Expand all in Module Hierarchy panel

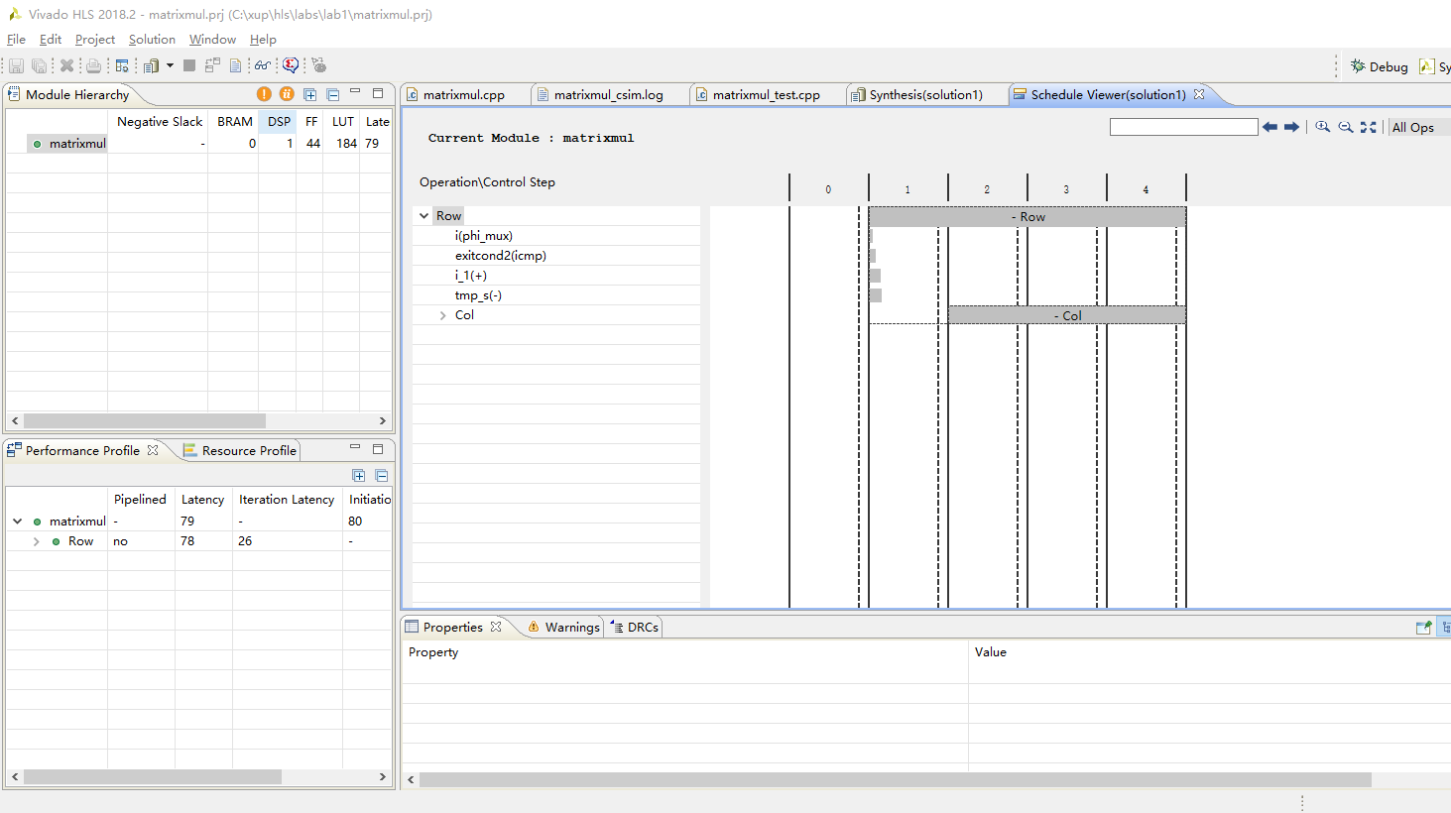tap(309, 94)
